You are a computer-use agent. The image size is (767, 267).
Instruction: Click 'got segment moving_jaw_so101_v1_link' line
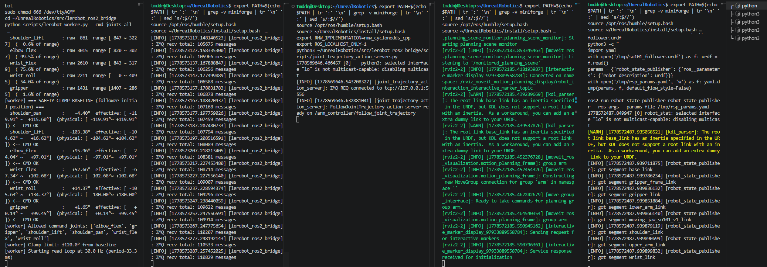[x=645, y=219]
